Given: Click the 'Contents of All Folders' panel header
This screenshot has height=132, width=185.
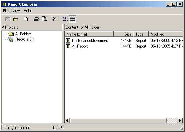Looking at the screenshot, I should point(124,27).
